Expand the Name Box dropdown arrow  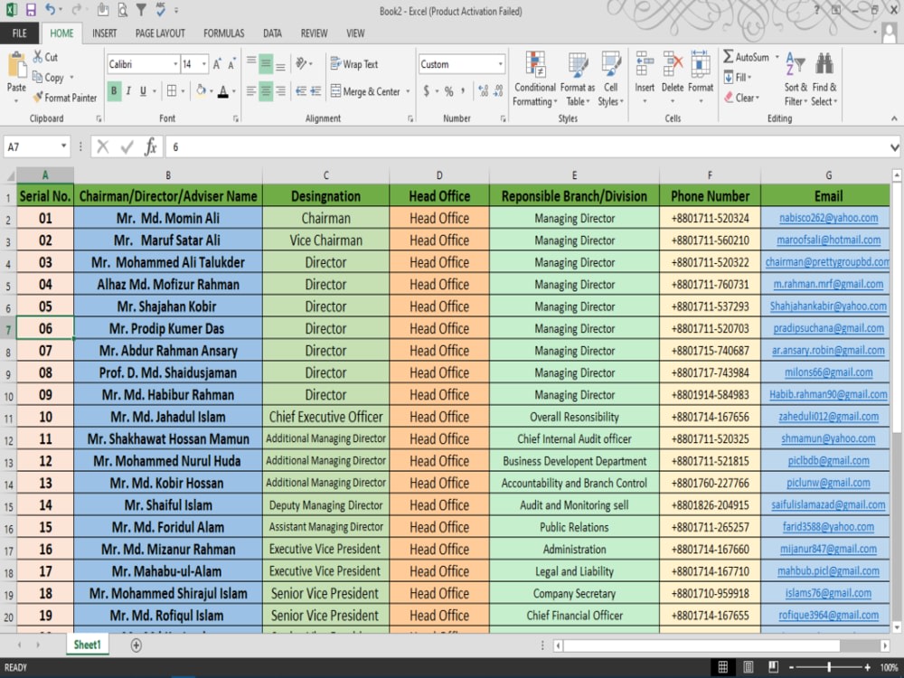[x=63, y=146]
